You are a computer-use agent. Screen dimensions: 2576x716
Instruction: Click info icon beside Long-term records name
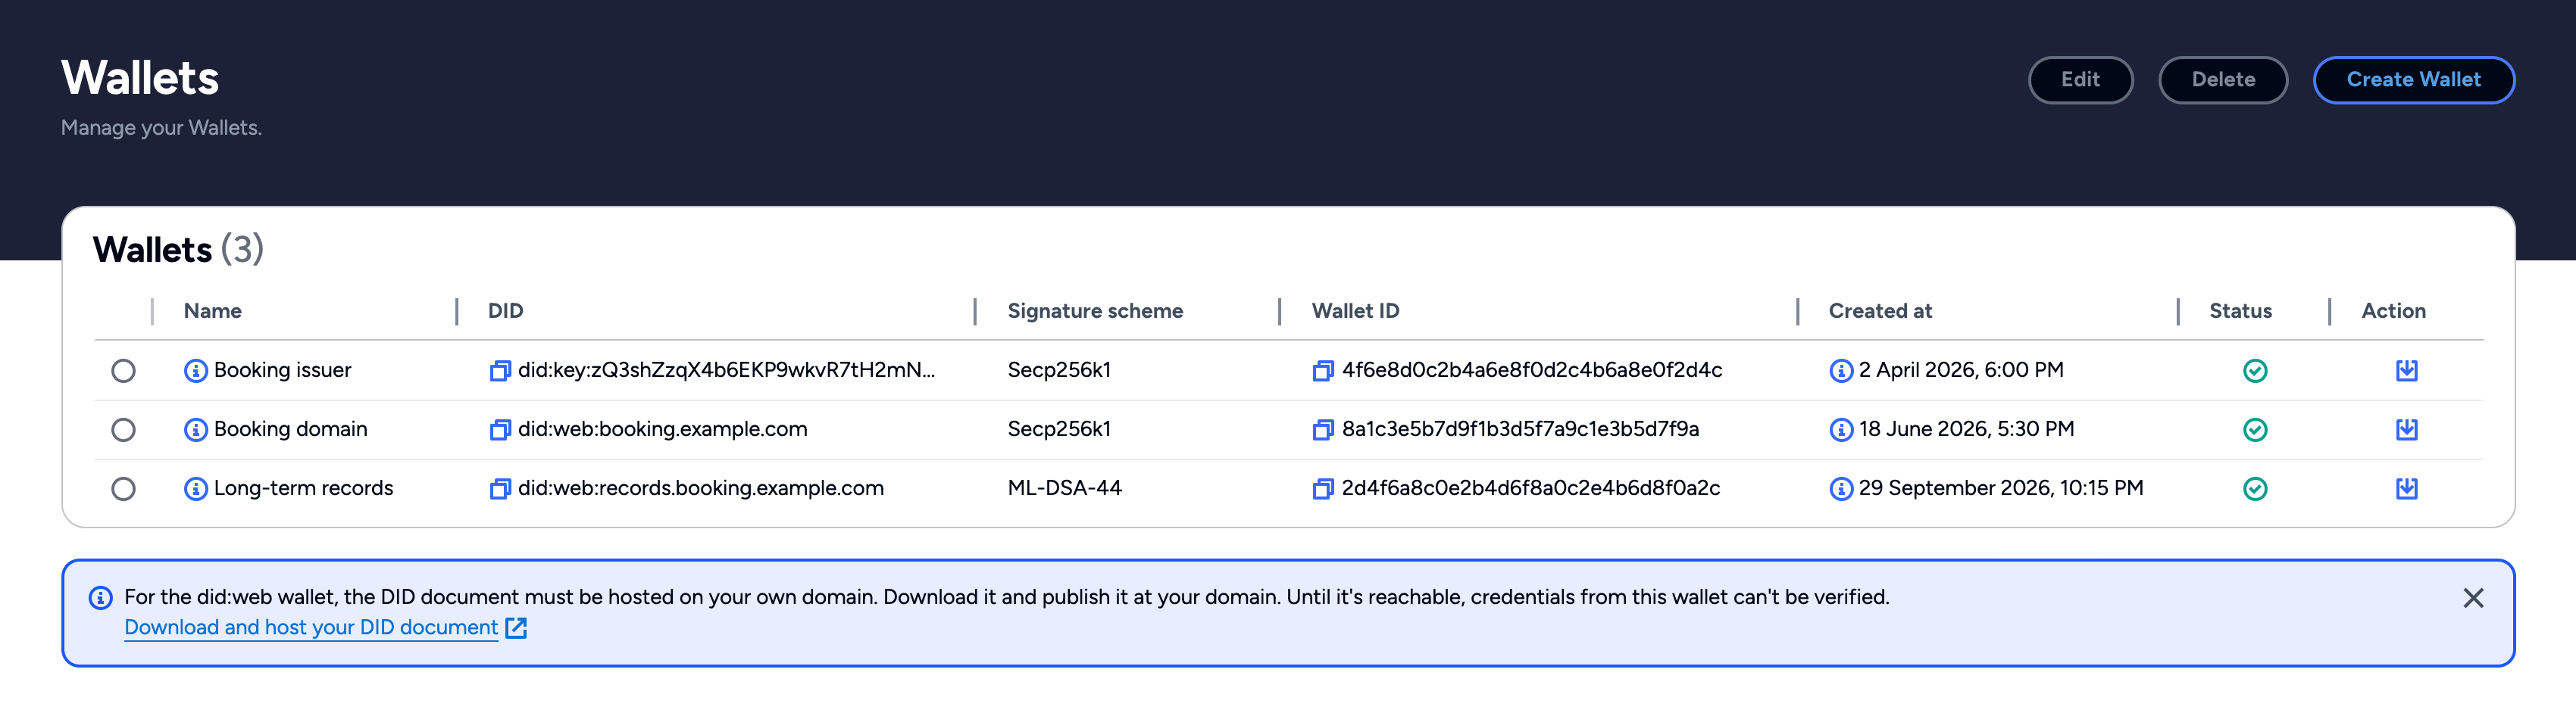click(x=196, y=488)
